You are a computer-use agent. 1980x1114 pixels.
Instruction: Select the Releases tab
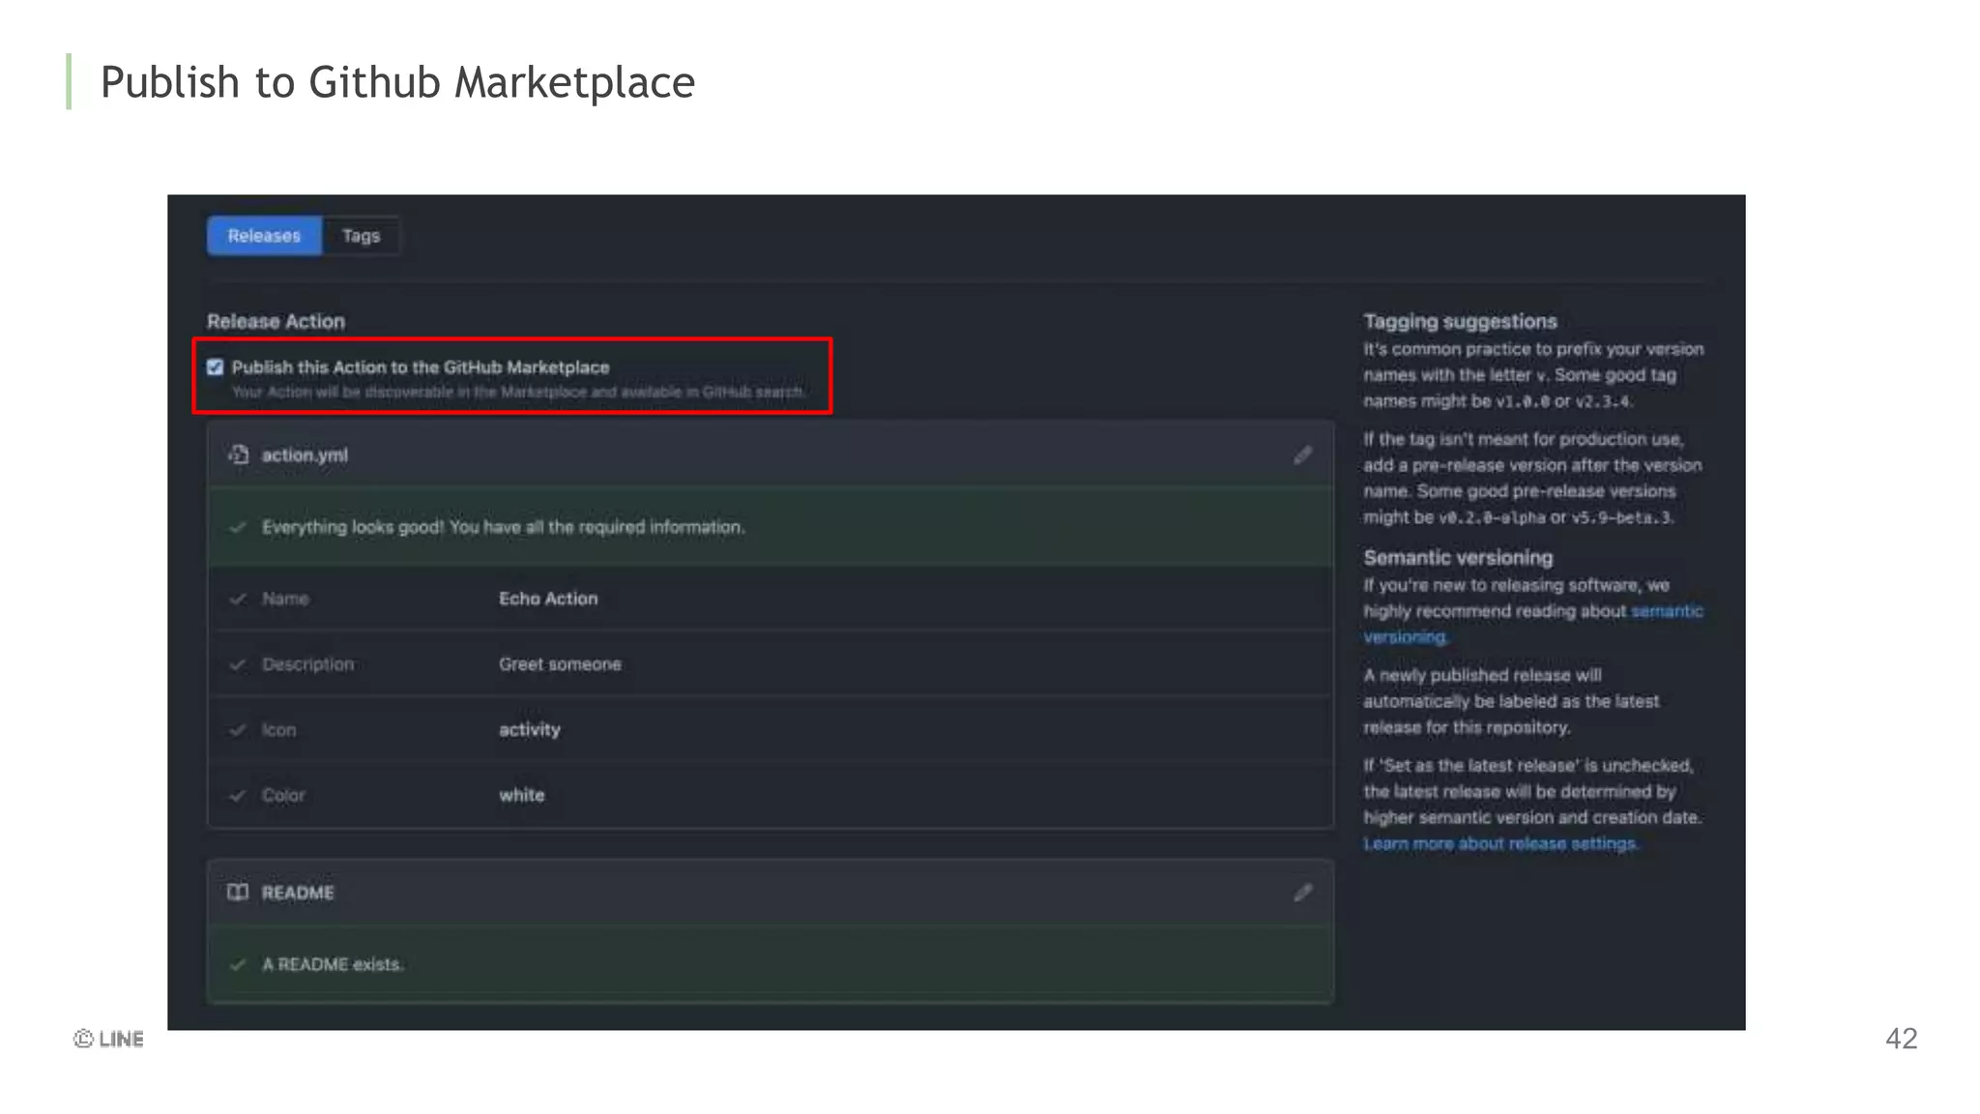[264, 236]
